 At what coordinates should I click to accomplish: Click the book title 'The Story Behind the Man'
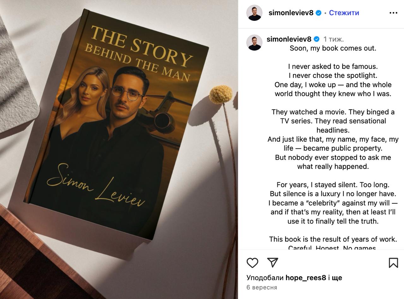click(x=140, y=53)
